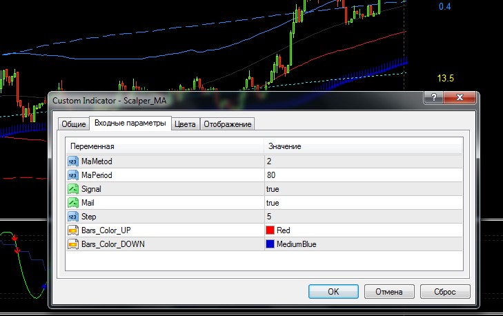
Task: Click the boolean icon beside Mail
Action: coord(73,203)
